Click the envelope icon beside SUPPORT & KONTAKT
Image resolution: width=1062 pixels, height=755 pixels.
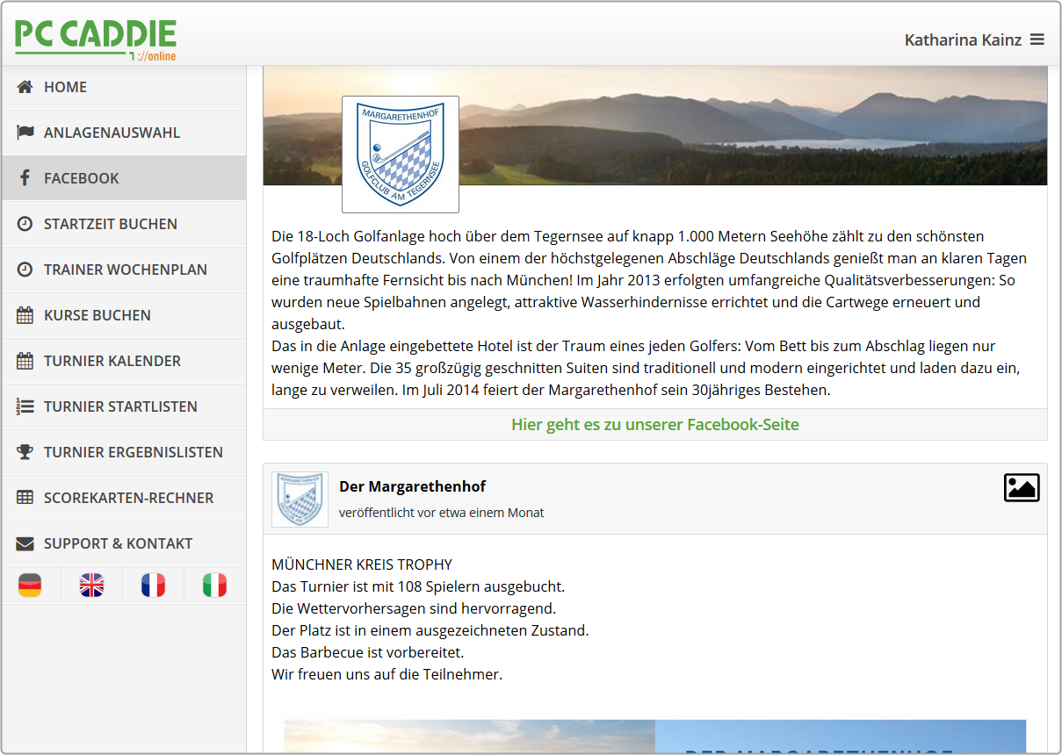(x=25, y=543)
